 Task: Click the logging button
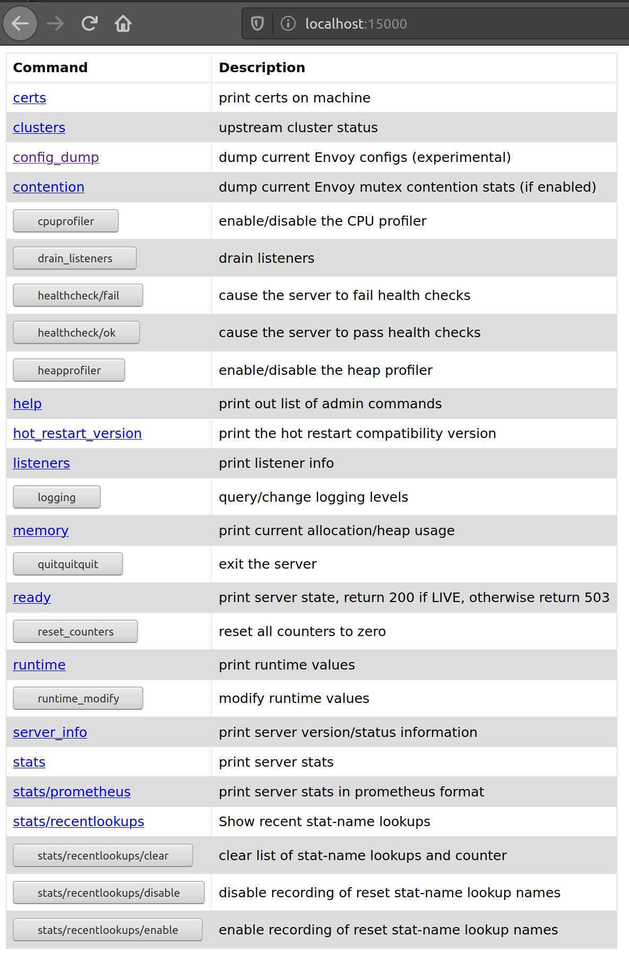[57, 497]
